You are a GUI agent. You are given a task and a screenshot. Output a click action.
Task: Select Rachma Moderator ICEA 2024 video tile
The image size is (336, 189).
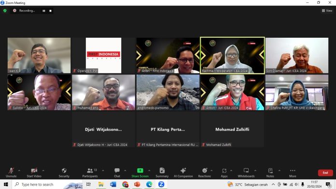click(232, 56)
